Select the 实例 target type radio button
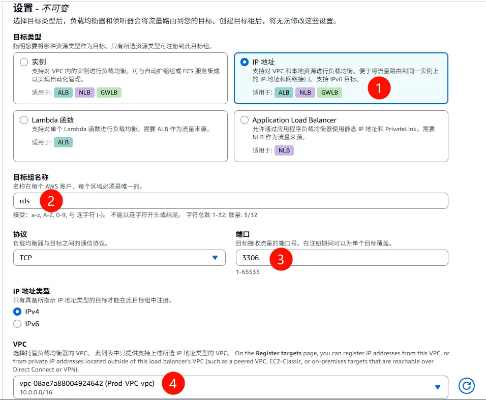Screen dimensions: 486x400 [x=23, y=62]
